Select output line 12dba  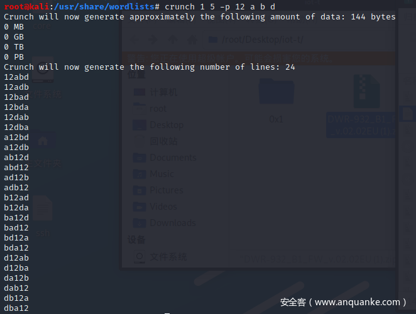click(16, 127)
